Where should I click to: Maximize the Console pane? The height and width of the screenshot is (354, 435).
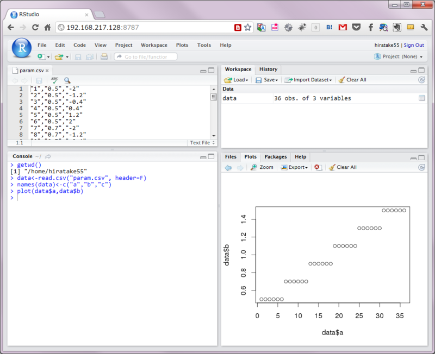click(x=211, y=156)
